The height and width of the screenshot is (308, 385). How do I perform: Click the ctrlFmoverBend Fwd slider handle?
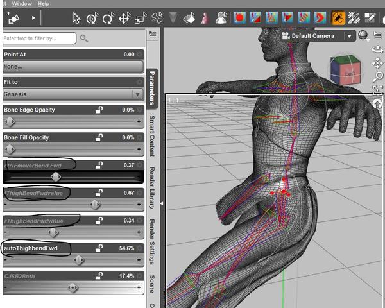56,176
